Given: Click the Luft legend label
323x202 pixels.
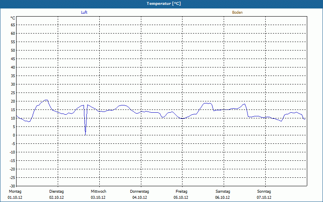Looking at the screenshot, I should (x=84, y=13).
